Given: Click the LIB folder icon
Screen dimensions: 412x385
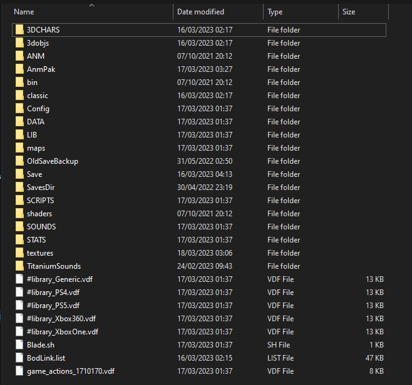Looking at the screenshot, I should coord(19,135).
